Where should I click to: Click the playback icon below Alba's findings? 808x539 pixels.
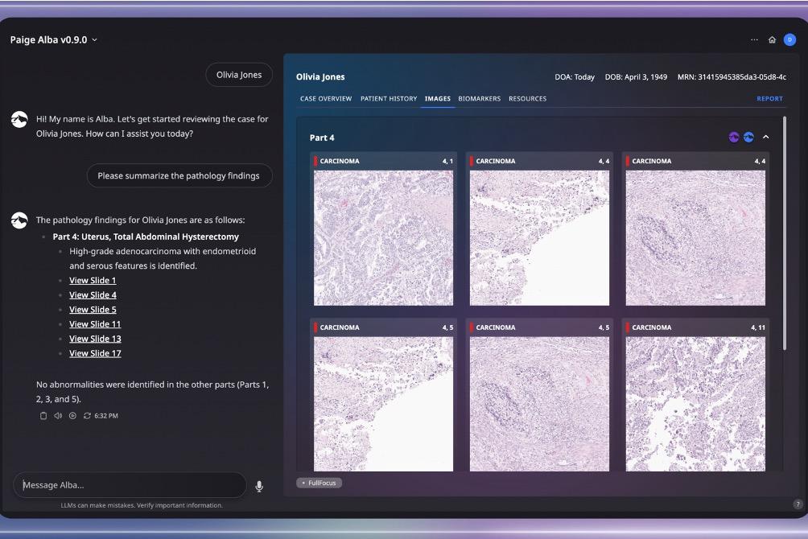pyautogui.click(x=72, y=416)
